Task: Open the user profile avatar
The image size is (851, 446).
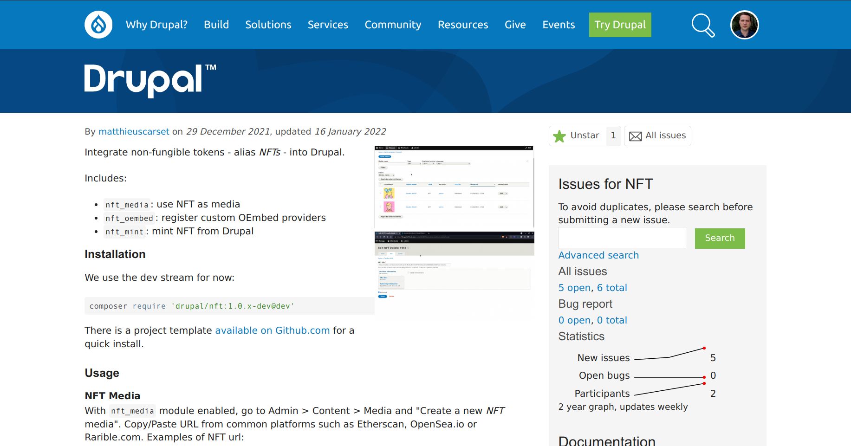Action: 744,25
